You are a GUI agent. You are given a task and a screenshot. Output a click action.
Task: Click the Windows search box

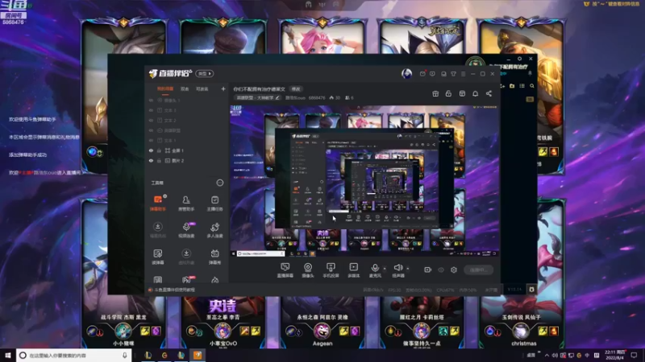pos(73,355)
